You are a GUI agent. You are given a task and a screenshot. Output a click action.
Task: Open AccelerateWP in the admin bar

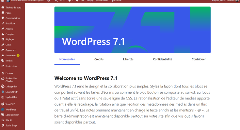[x=102, y=1]
